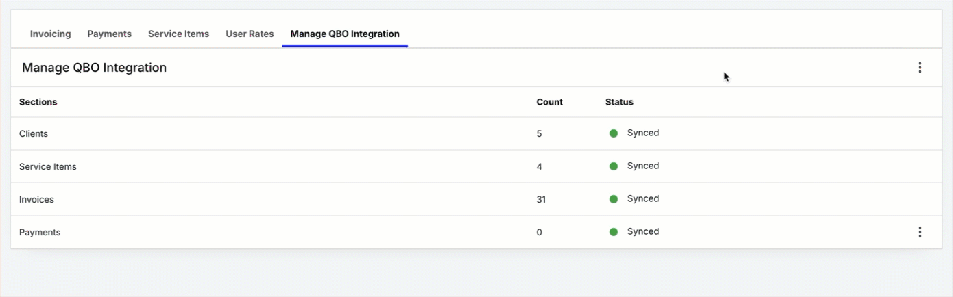Image resolution: width=953 pixels, height=297 pixels.
Task: Open the Payments row three-dot menu
Action: pyautogui.click(x=919, y=232)
